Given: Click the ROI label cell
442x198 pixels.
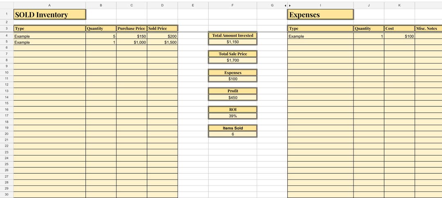Looking at the screenshot, I should pos(232,109).
